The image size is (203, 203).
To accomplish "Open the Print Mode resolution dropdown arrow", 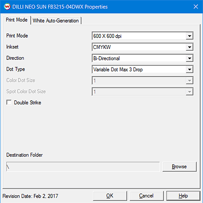I will click(189, 36).
